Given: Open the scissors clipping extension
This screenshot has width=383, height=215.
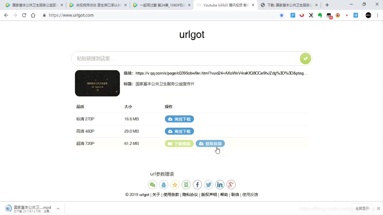Looking at the screenshot, I should coord(311,15).
